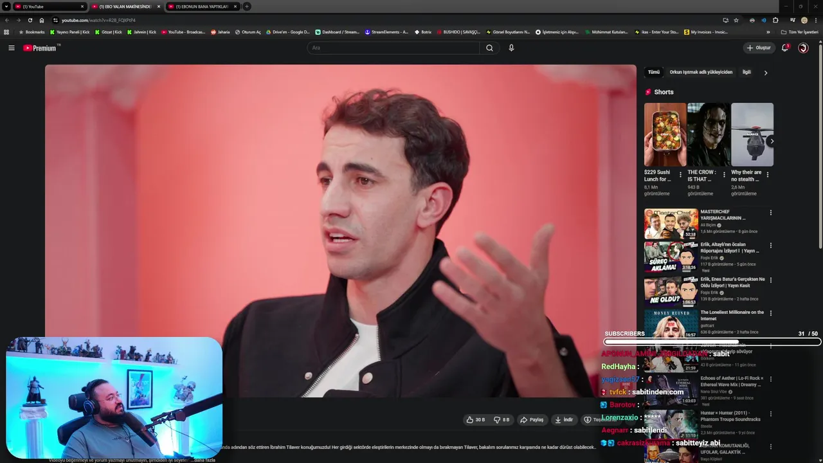Open The Loneliest Millionaire on the Internet title

point(732,315)
